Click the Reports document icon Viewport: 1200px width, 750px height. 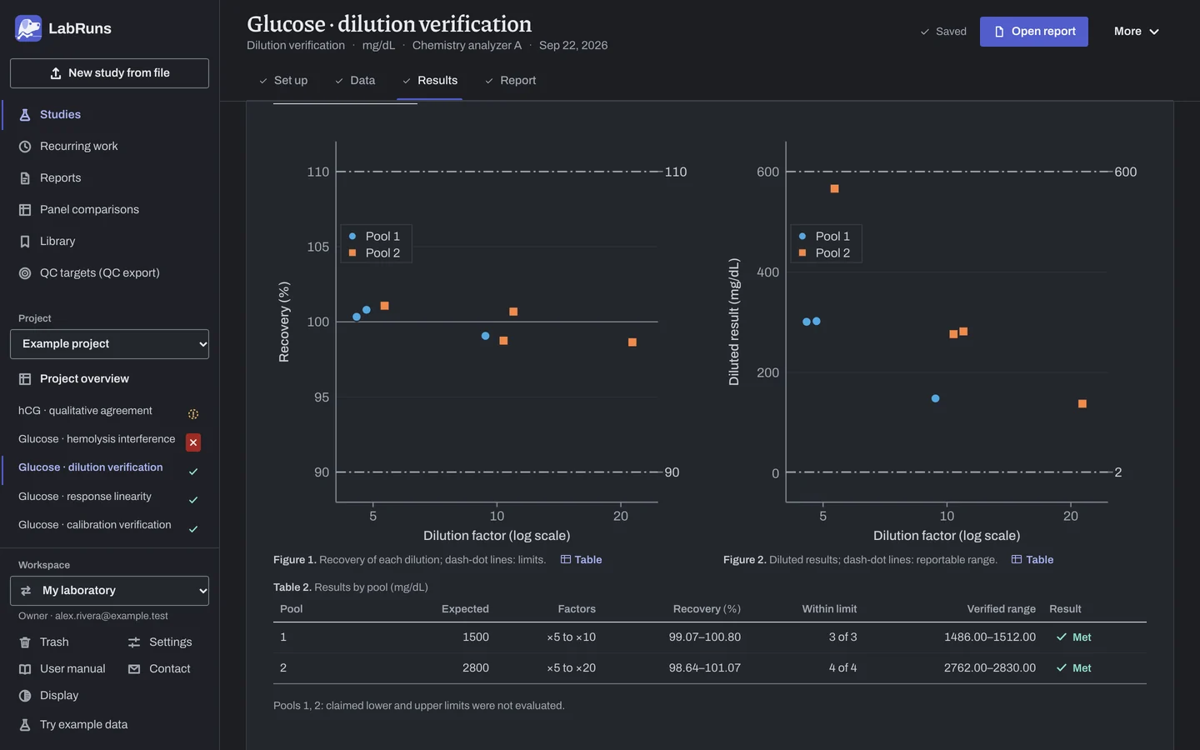pyautogui.click(x=25, y=178)
